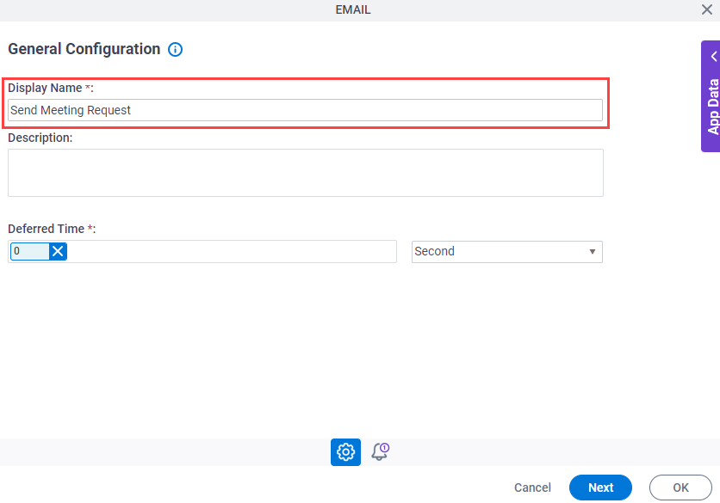The width and height of the screenshot is (720, 503).
Task: Select the 0 token in Deferred Time
Action: click(29, 251)
